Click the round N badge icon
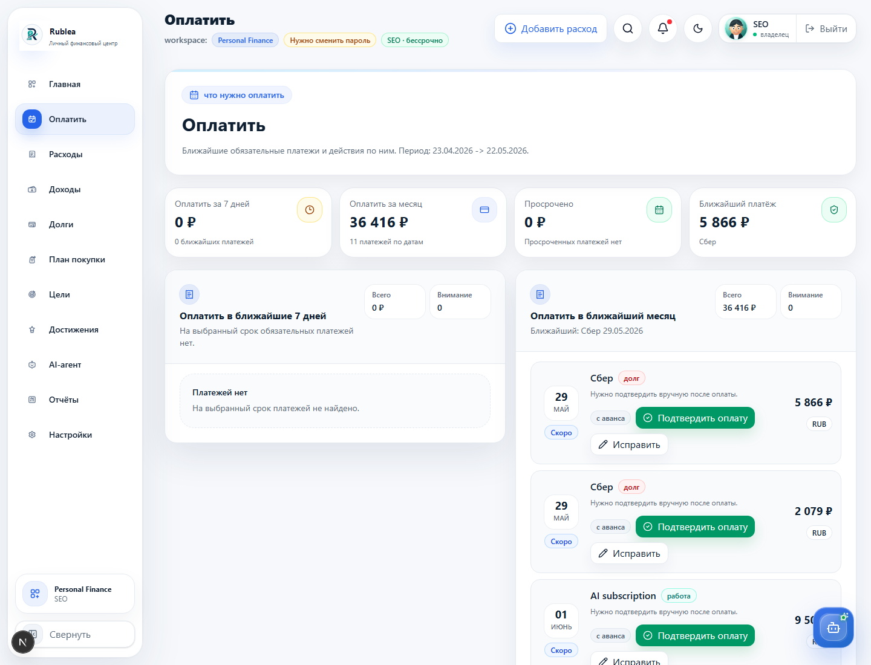Viewport: 871px width, 665px height. click(23, 642)
